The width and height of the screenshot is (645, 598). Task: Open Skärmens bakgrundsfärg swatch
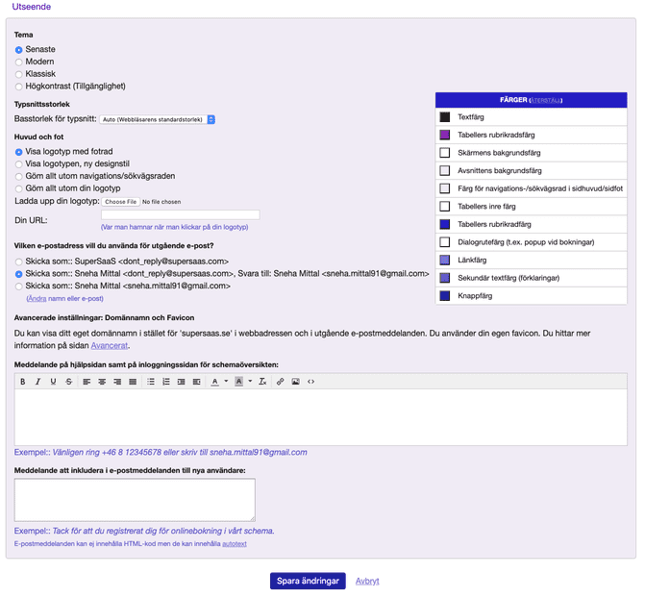click(445, 153)
